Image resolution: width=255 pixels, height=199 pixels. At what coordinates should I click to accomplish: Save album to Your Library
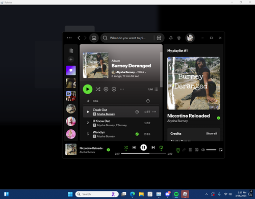pyautogui.click(x=106, y=89)
